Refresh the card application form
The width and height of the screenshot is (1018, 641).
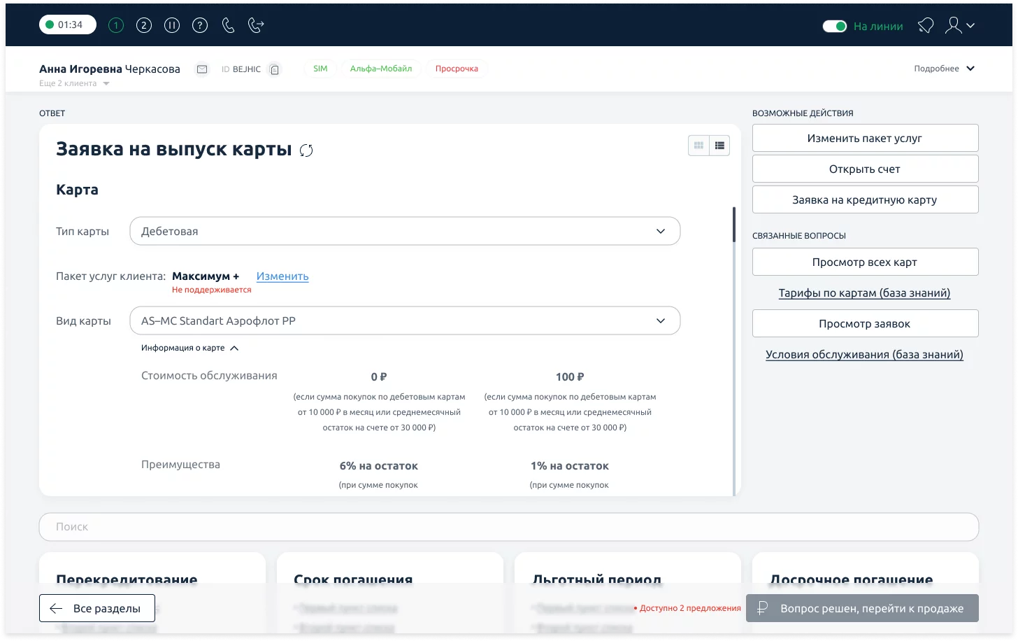(x=306, y=150)
